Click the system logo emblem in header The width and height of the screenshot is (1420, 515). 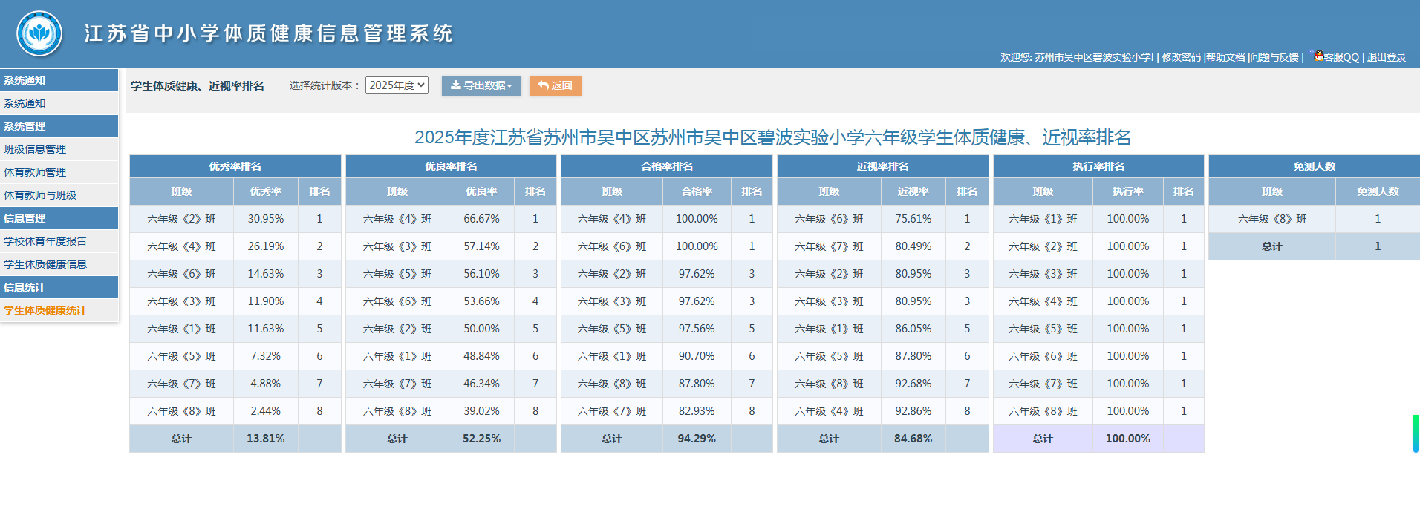click(x=39, y=33)
